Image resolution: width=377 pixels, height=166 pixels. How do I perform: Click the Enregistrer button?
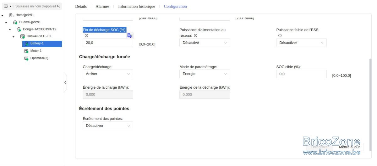(x=320, y=147)
